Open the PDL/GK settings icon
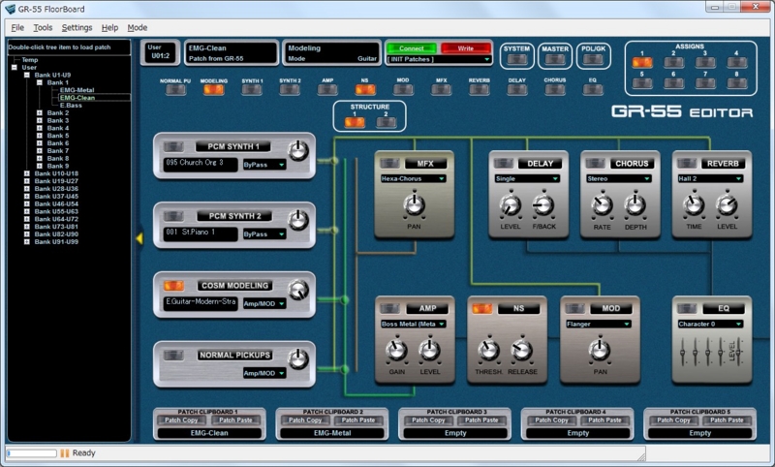The width and height of the screenshot is (775, 467). pos(592,60)
